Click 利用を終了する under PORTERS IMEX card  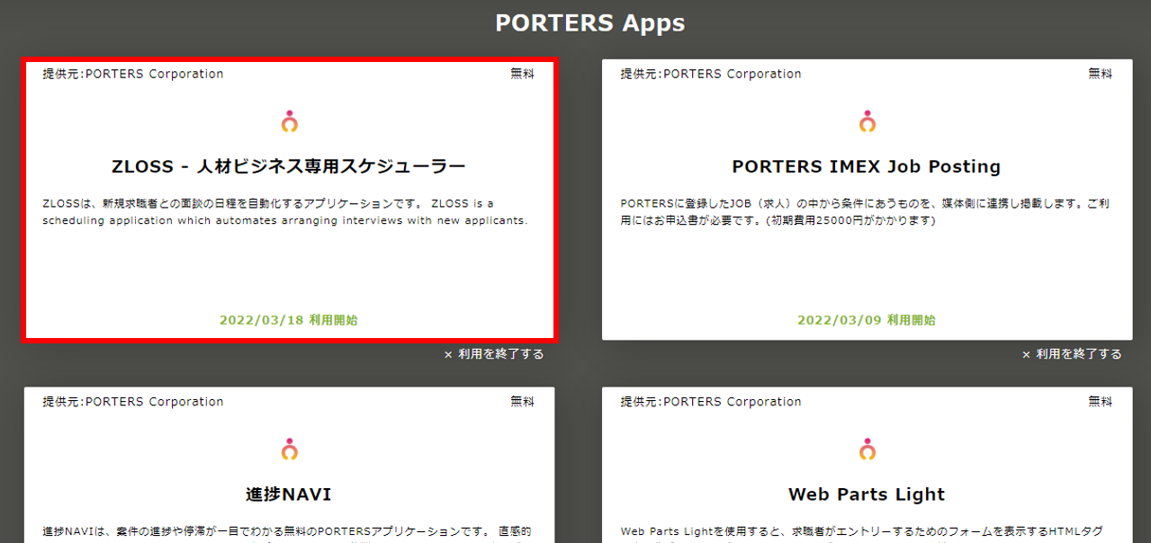1072,354
